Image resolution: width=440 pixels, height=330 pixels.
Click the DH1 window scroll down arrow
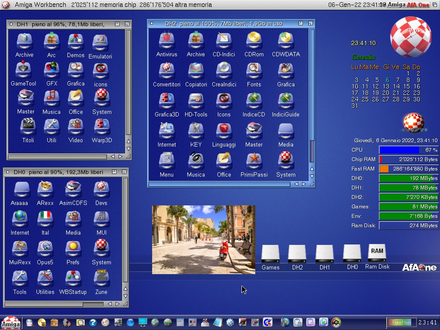(128, 149)
